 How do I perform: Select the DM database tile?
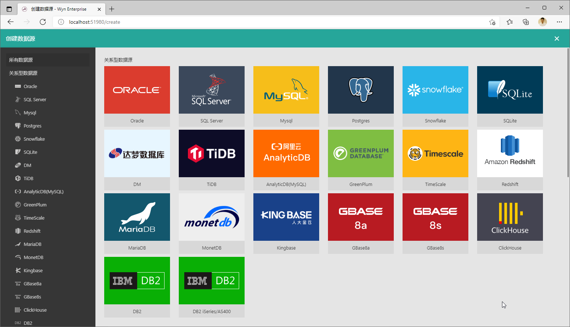[x=137, y=160]
